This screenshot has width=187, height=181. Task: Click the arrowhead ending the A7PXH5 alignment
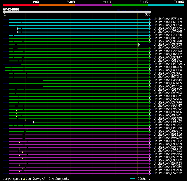click(150, 32)
